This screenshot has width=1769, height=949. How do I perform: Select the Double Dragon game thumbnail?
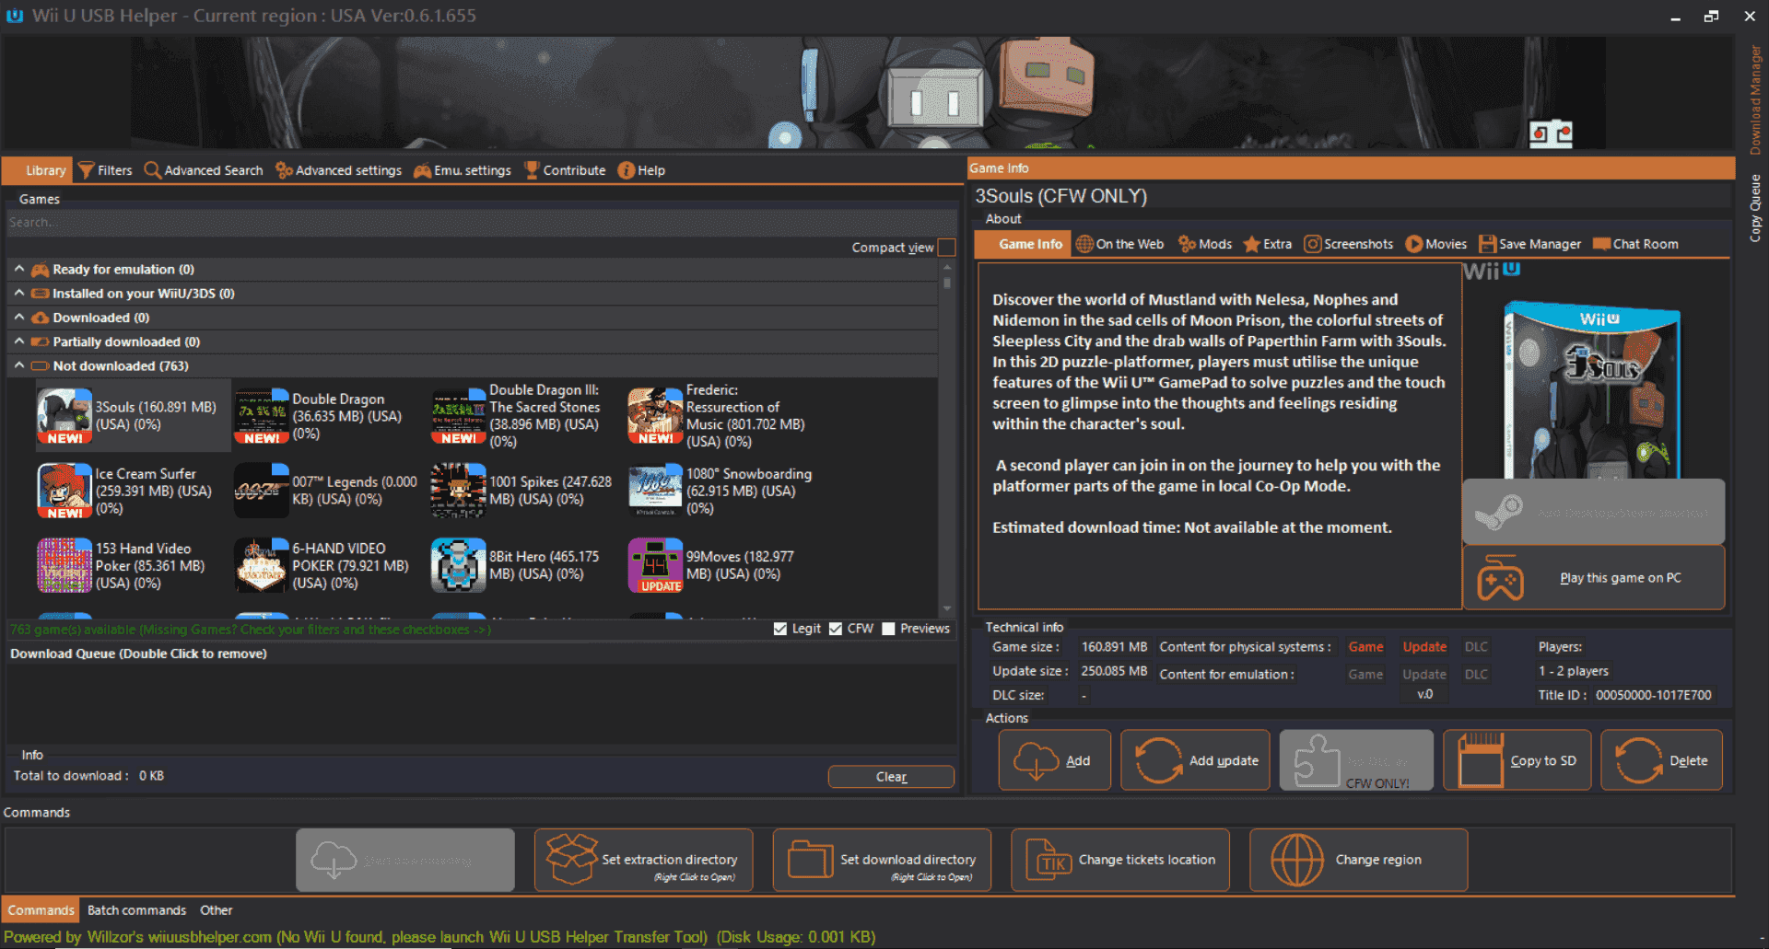[262, 416]
